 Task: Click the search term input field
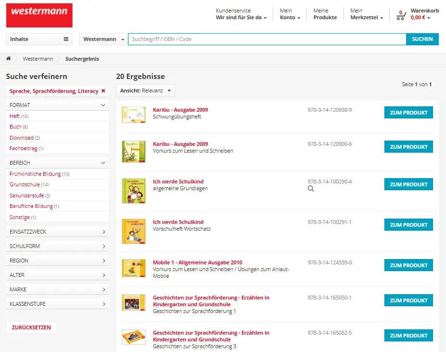[267, 39]
